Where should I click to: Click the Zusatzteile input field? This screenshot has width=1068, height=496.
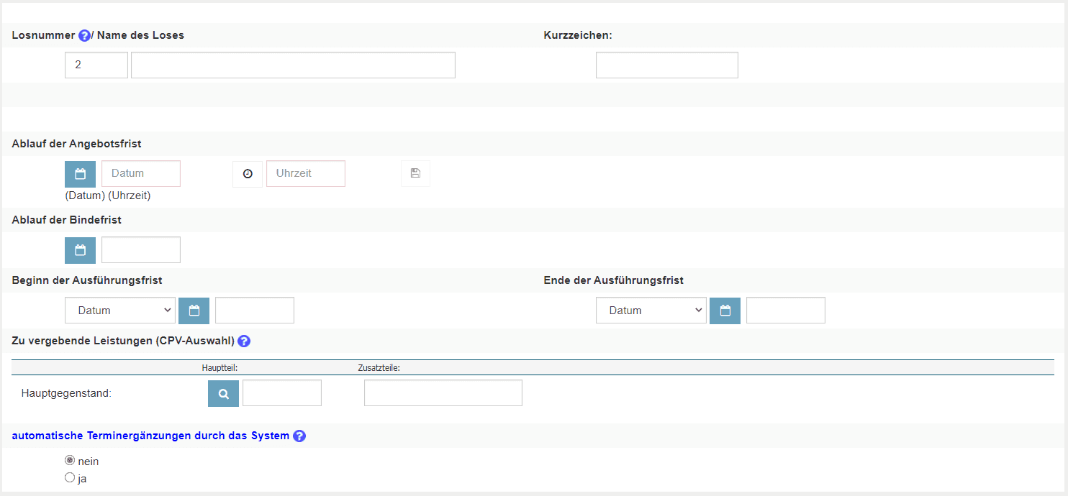coord(443,393)
